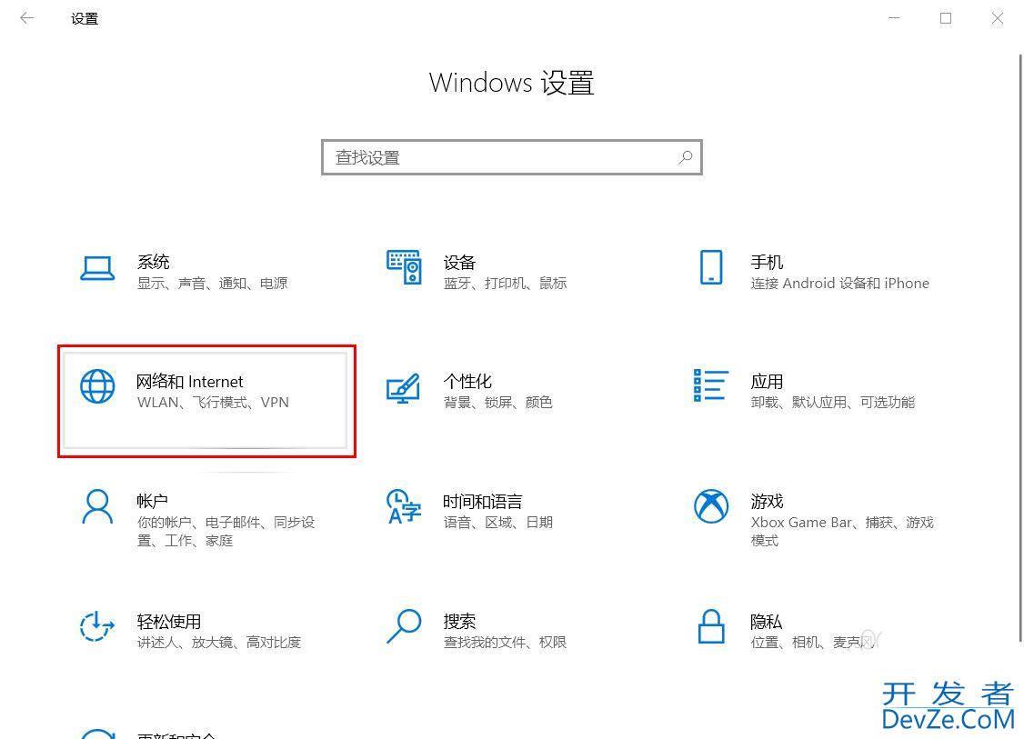Click description 显示、声音、通知、电源
This screenshot has width=1024, height=739.
coord(212,284)
